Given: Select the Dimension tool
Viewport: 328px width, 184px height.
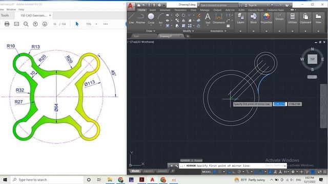Looking at the screenshot, I should point(219,18).
